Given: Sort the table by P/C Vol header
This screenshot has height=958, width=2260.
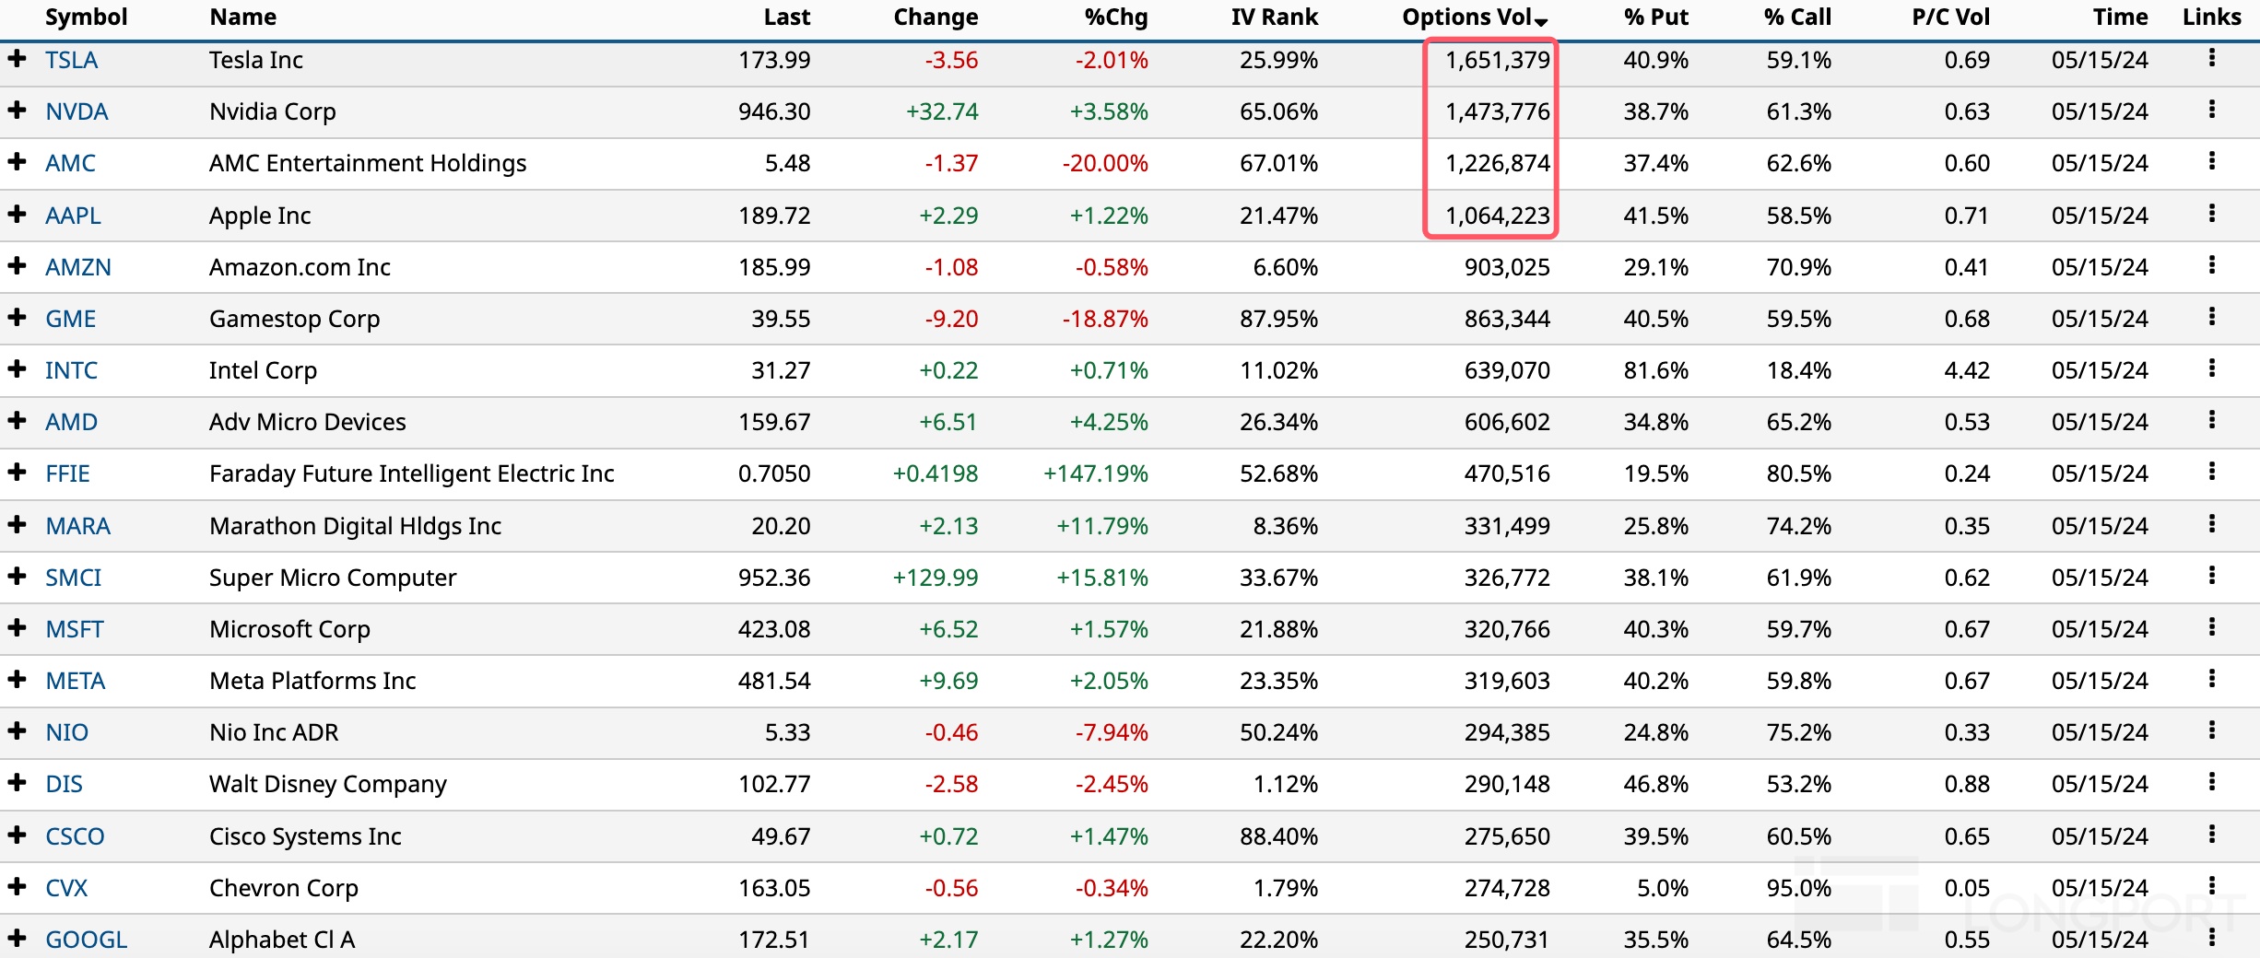Looking at the screenshot, I should [1950, 18].
